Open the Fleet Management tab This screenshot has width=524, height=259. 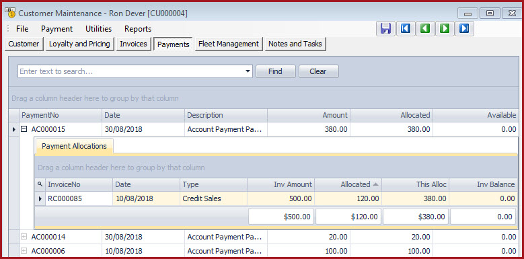coord(229,44)
